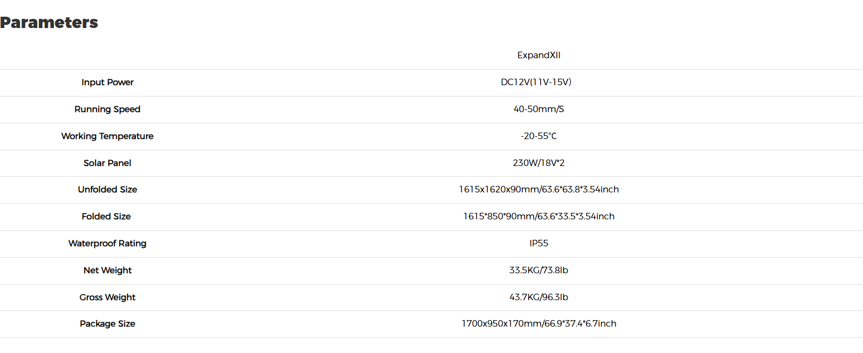Image resolution: width=863 pixels, height=353 pixels.
Task: Select the 230W/18V*2 value
Action: [538, 163]
